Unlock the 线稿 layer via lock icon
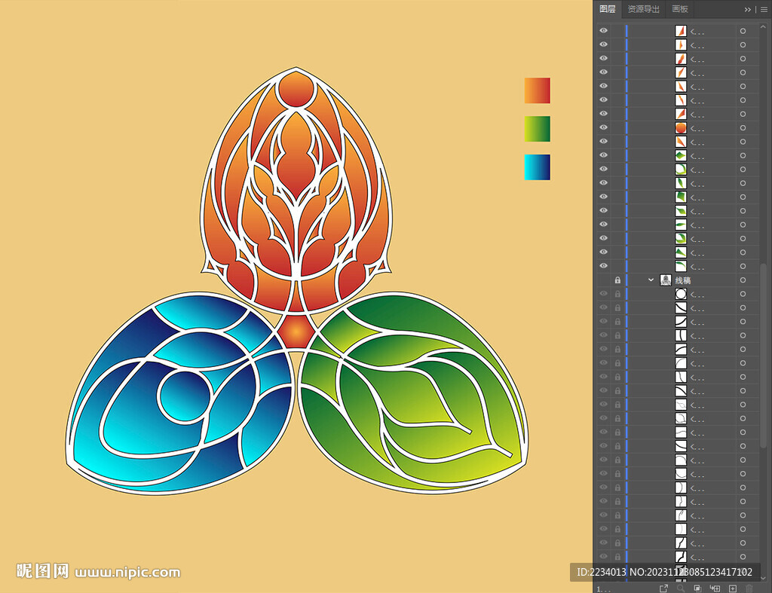 [x=617, y=280]
